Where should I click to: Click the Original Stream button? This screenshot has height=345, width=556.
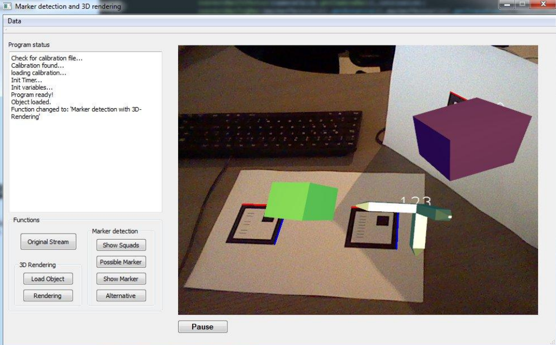pyautogui.click(x=48, y=242)
